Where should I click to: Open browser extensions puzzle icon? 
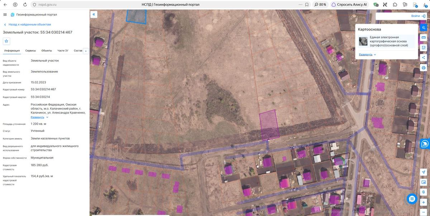point(395,5)
